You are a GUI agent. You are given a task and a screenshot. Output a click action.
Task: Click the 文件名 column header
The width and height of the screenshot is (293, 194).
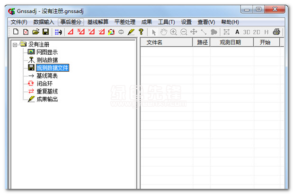coord(166,42)
